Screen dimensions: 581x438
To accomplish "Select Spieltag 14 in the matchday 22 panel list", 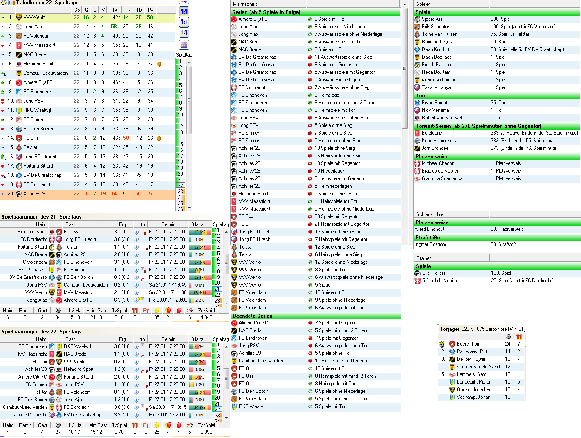I will pos(217,362).
